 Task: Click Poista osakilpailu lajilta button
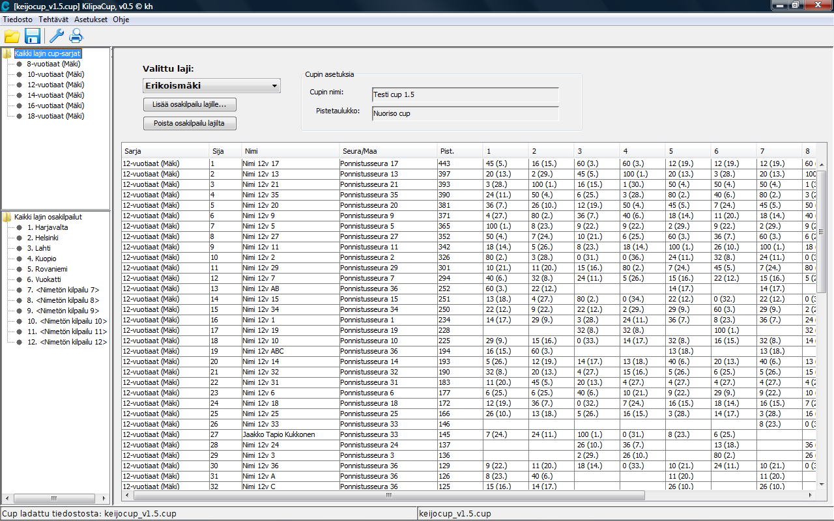pyautogui.click(x=190, y=123)
